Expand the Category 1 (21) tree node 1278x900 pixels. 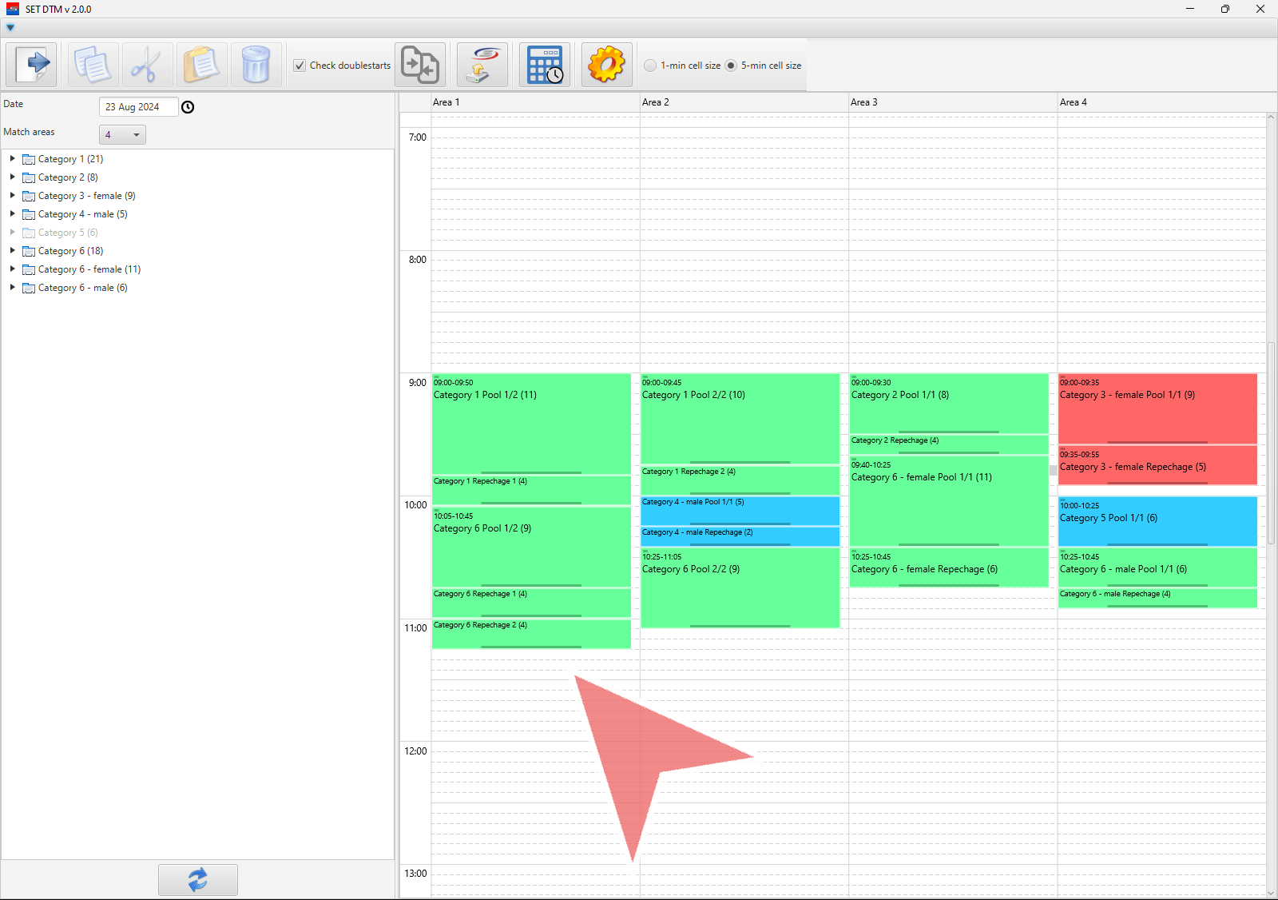click(x=13, y=159)
